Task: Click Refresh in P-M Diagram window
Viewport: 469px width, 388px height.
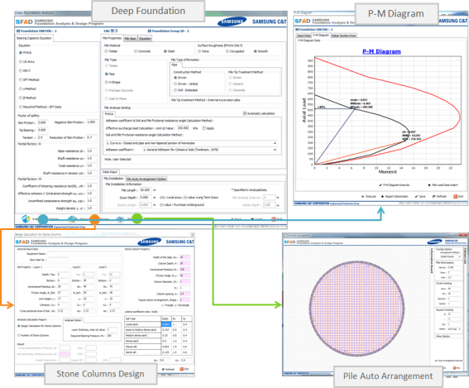Action: pyautogui.click(x=439, y=197)
